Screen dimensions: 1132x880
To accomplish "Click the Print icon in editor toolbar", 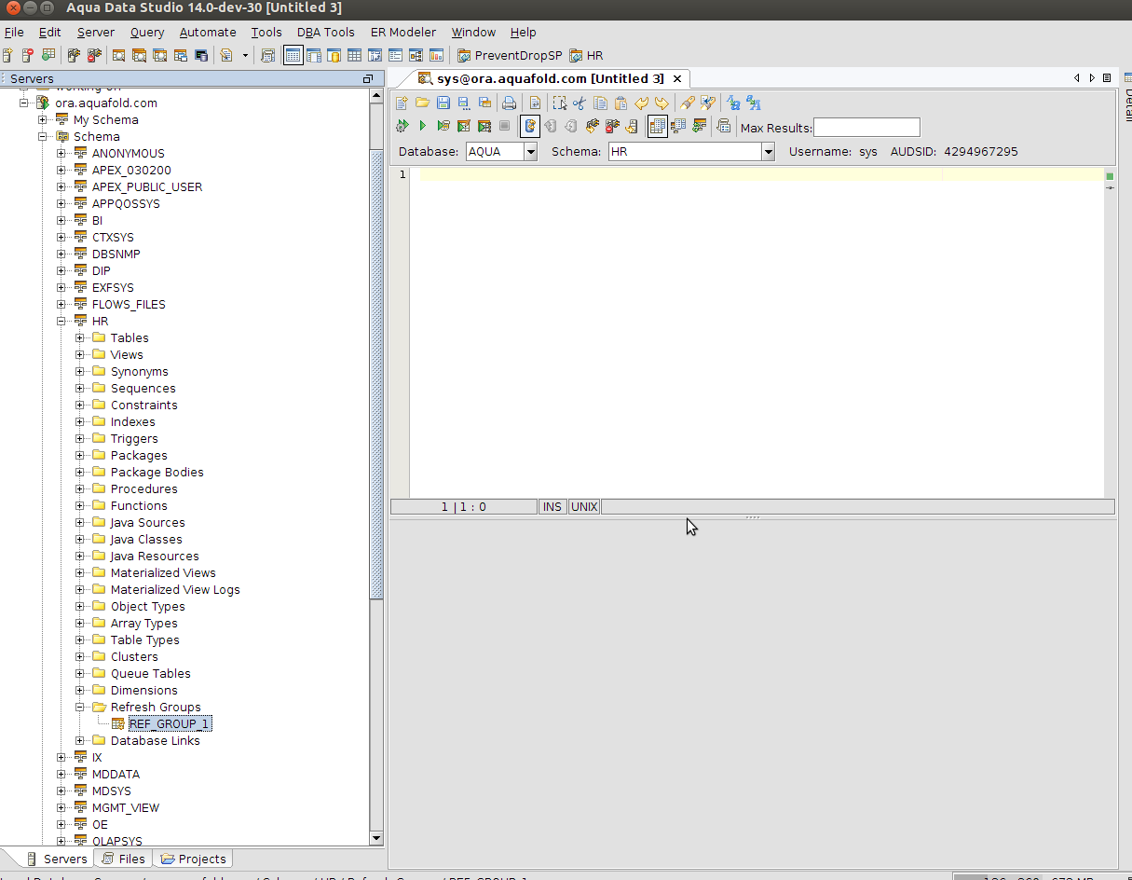I will (x=510, y=103).
